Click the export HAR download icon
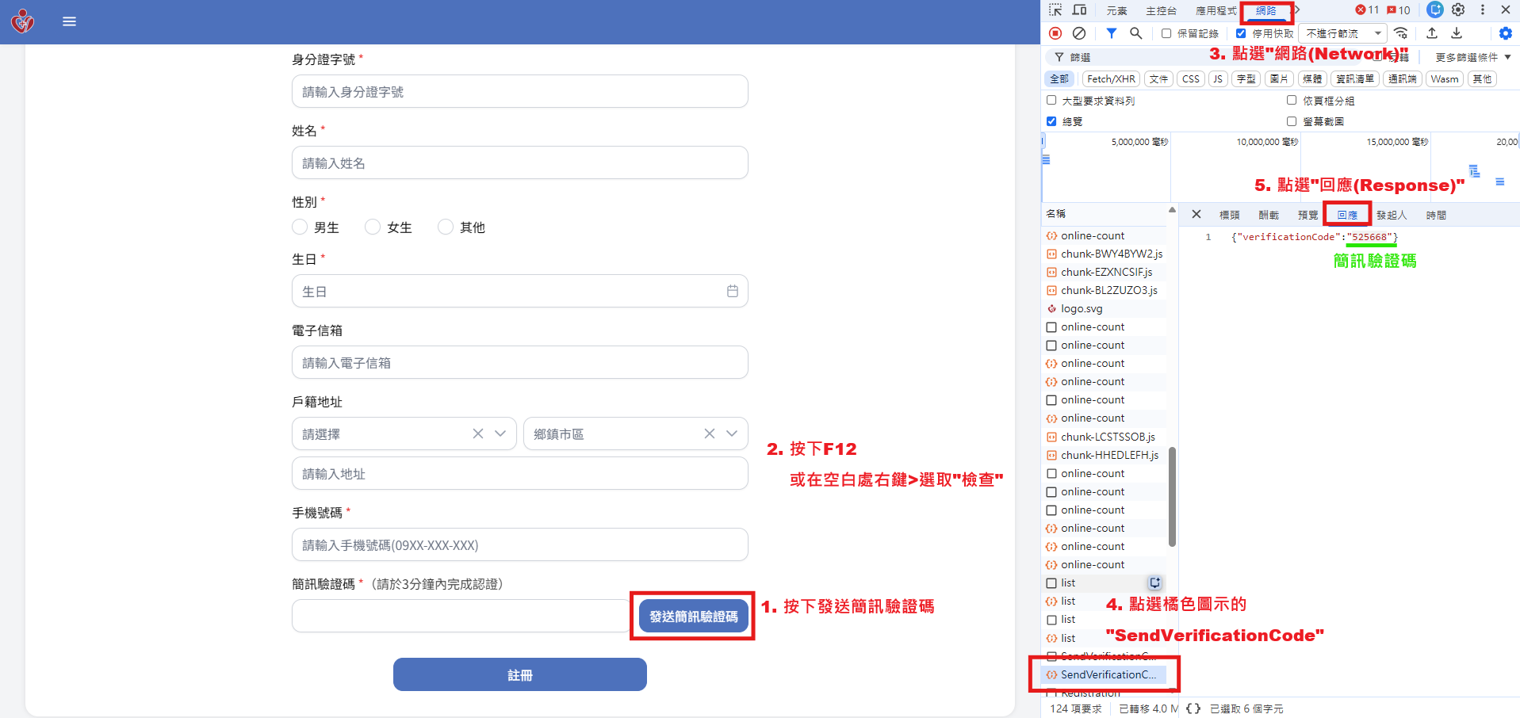Screen dimensions: 1520x718 1457,33
